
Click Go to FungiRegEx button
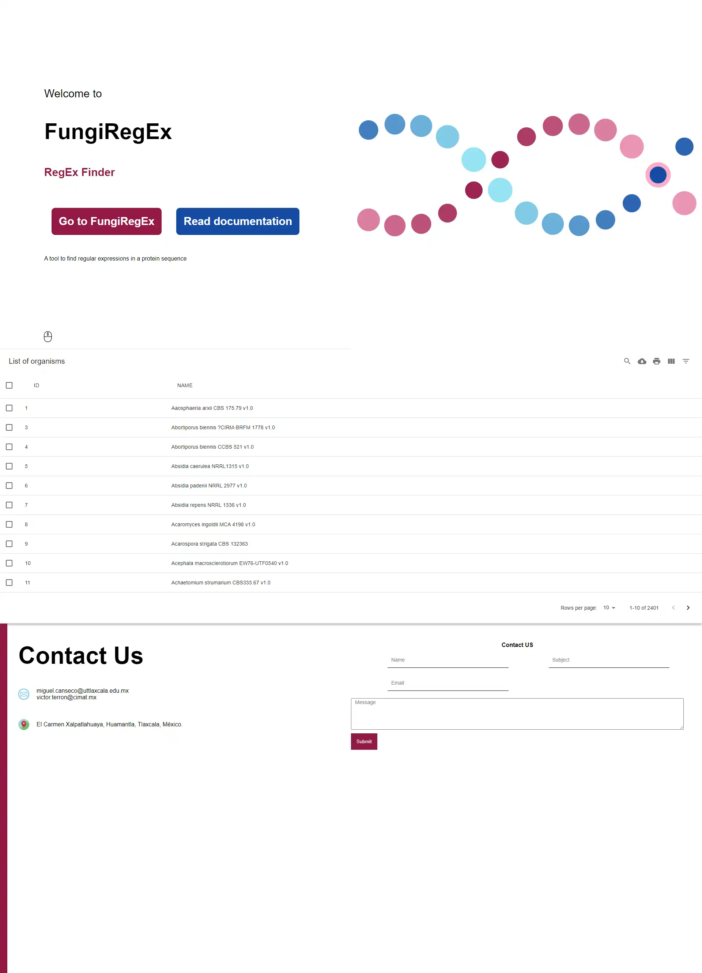[x=106, y=221]
